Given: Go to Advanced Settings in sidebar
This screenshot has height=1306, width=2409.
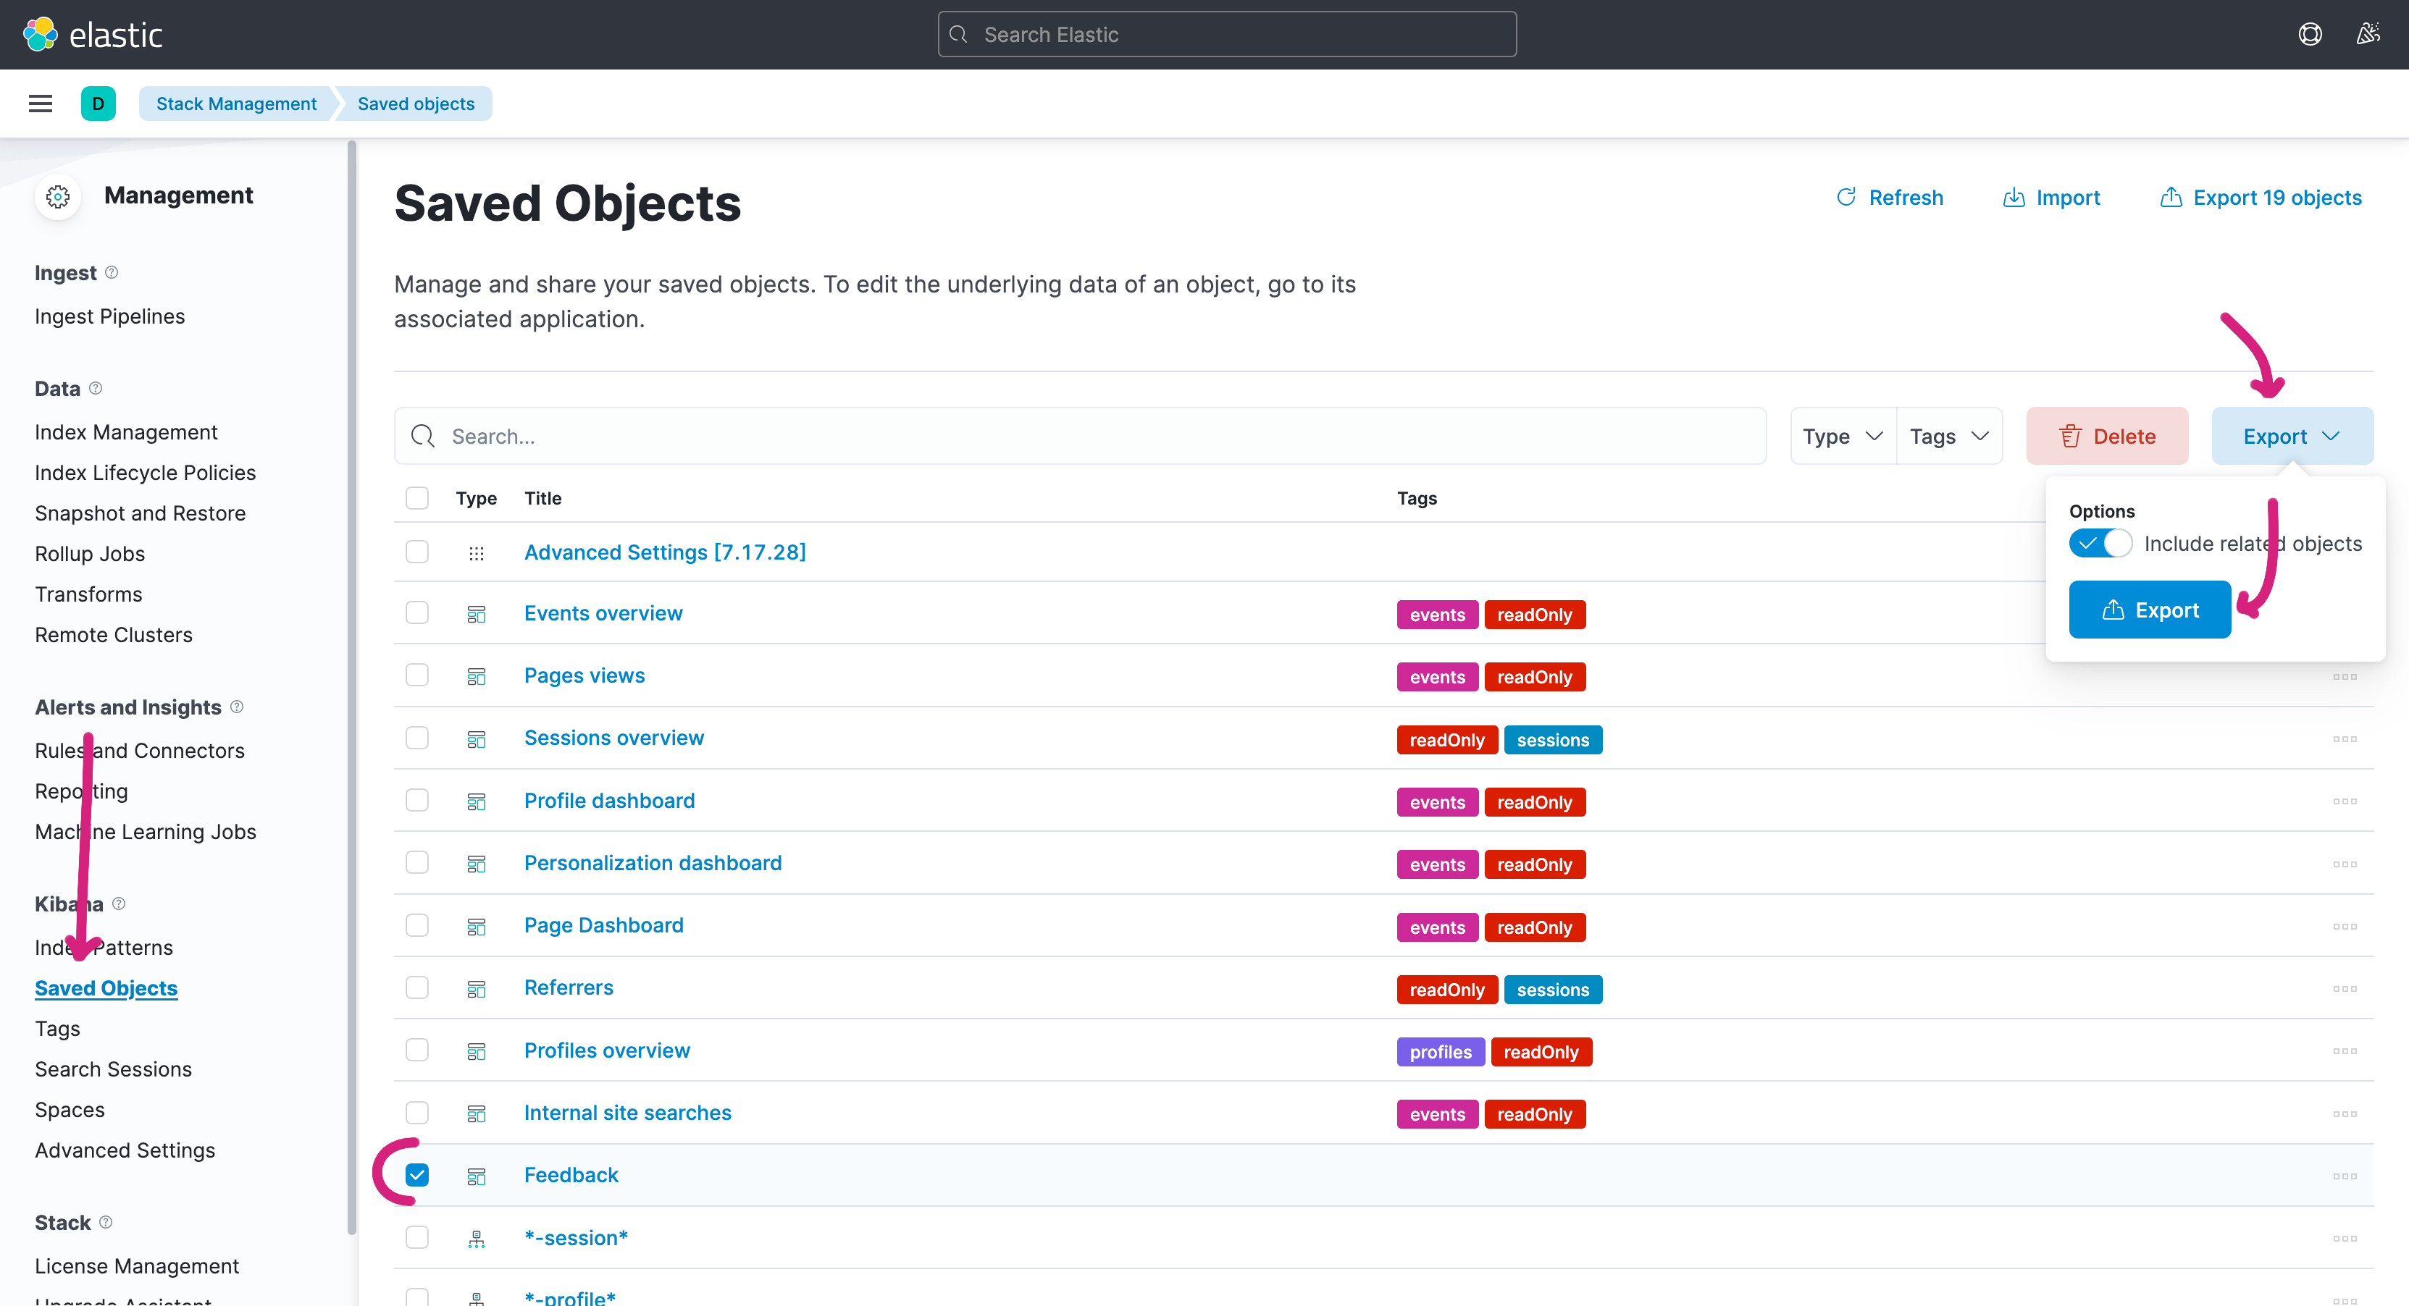Looking at the screenshot, I should pyautogui.click(x=125, y=1151).
